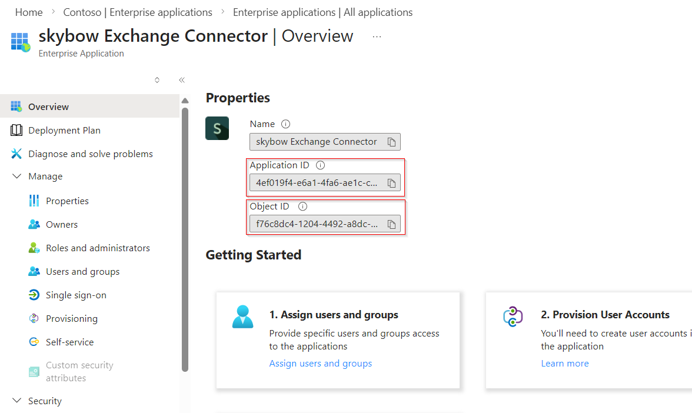Open the Owners page
This screenshot has width=692, height=413.
tap(61, 224)
